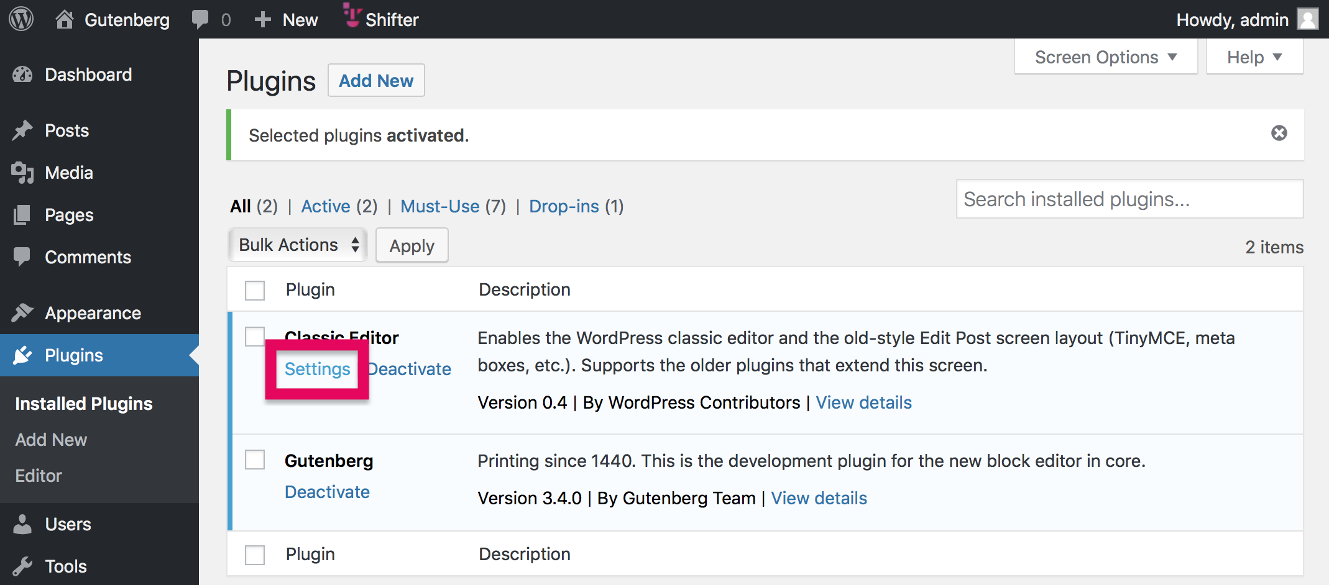Click 'Version 3.4.0' text in Gutenberg row
The width and height of the screenshot is (1329, 585).
pos(530,498)
